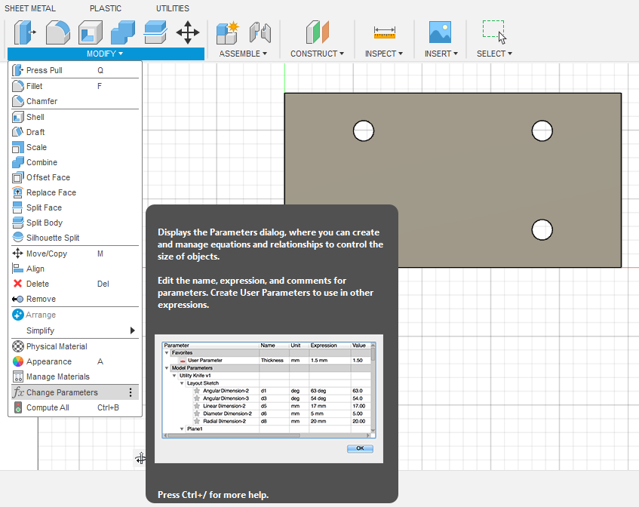
Task: Expand the ASSEMBLE dropdown
Action: click(x=243, y=54)
